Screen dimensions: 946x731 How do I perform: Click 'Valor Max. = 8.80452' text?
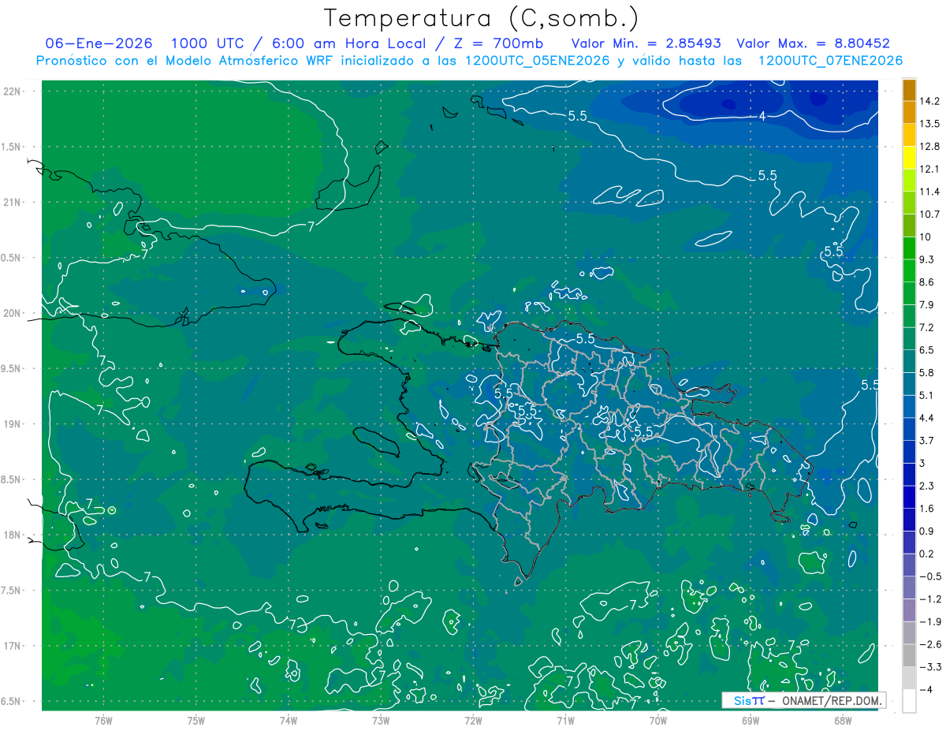814,43
